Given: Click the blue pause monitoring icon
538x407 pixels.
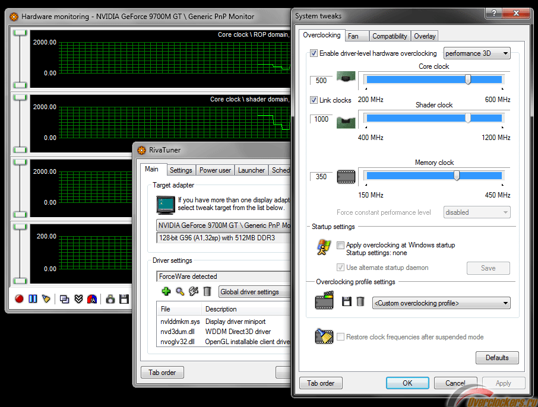Looking at the screenshot, I should point(33,299).
